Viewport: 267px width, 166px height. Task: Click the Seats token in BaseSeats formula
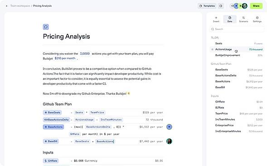79,112
